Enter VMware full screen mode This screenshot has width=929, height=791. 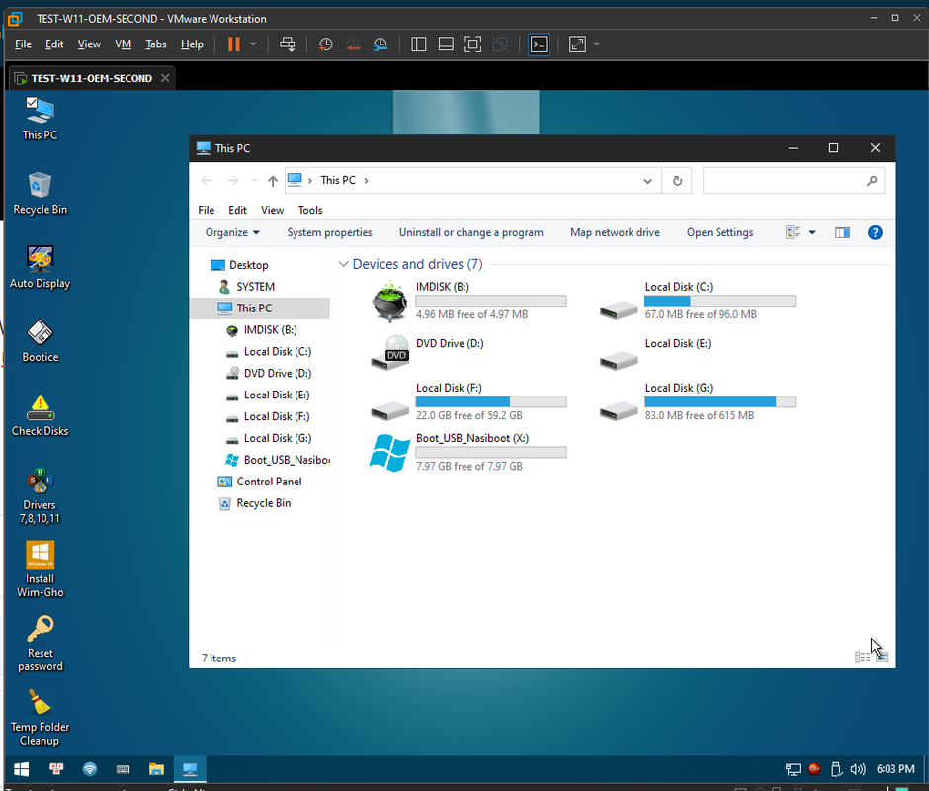click(472, 44)
